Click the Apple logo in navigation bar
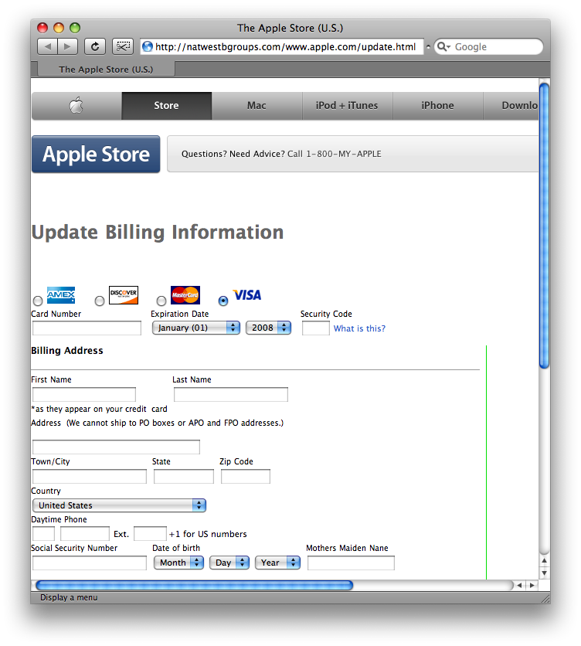The height and width of the screenshot is (646, 581). 76,105
